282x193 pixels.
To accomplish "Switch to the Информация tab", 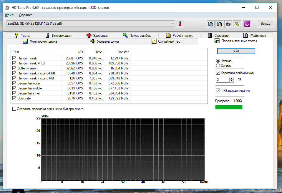I will [59, 35].
